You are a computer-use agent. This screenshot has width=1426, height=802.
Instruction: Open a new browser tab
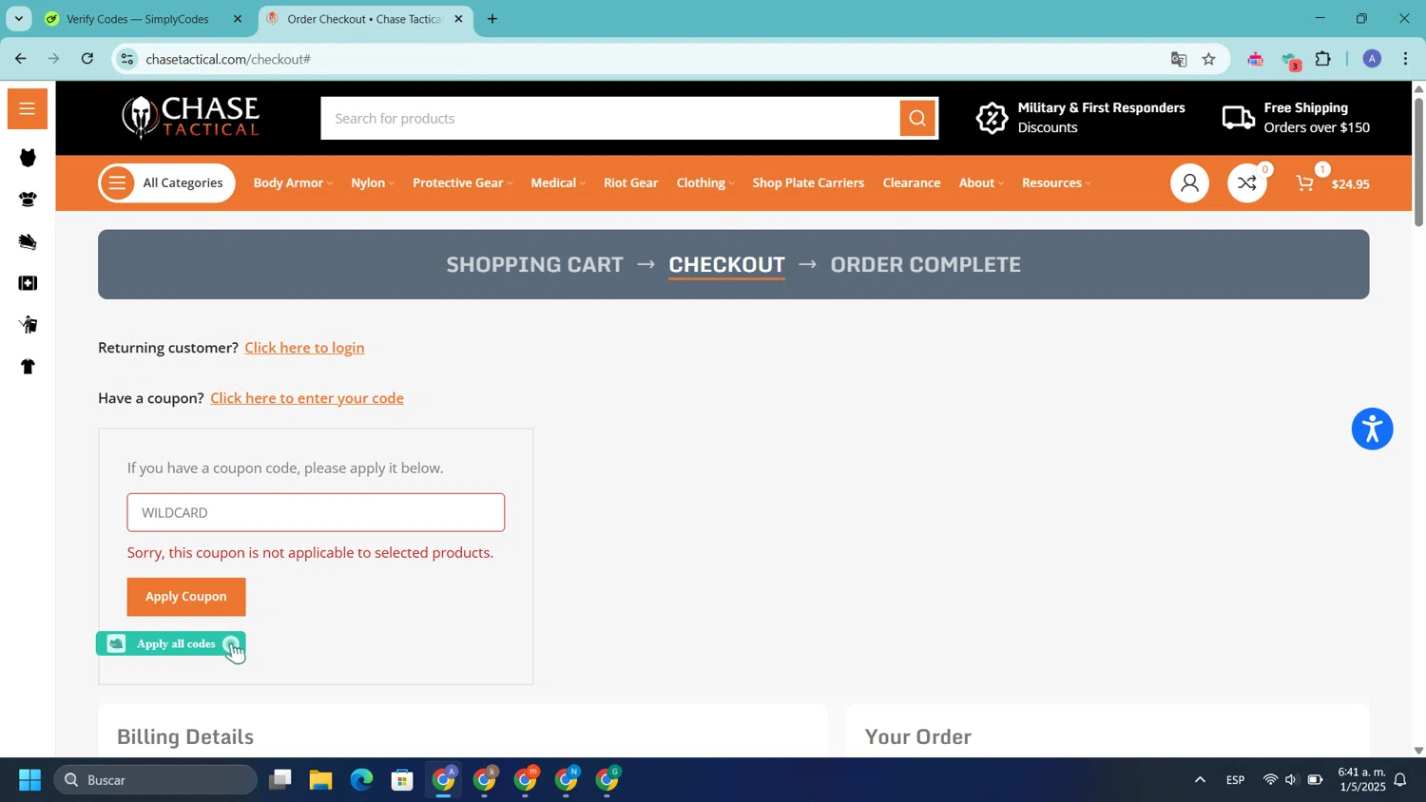[x=491, y=19]
